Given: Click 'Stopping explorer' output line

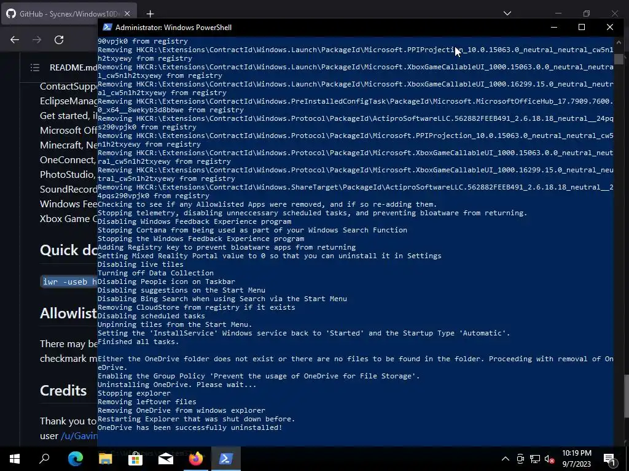Looking at the screenshot, I should point(134,393).
